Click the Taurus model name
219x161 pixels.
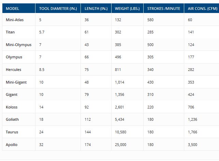pyautogui.click(x=12, y=132)
